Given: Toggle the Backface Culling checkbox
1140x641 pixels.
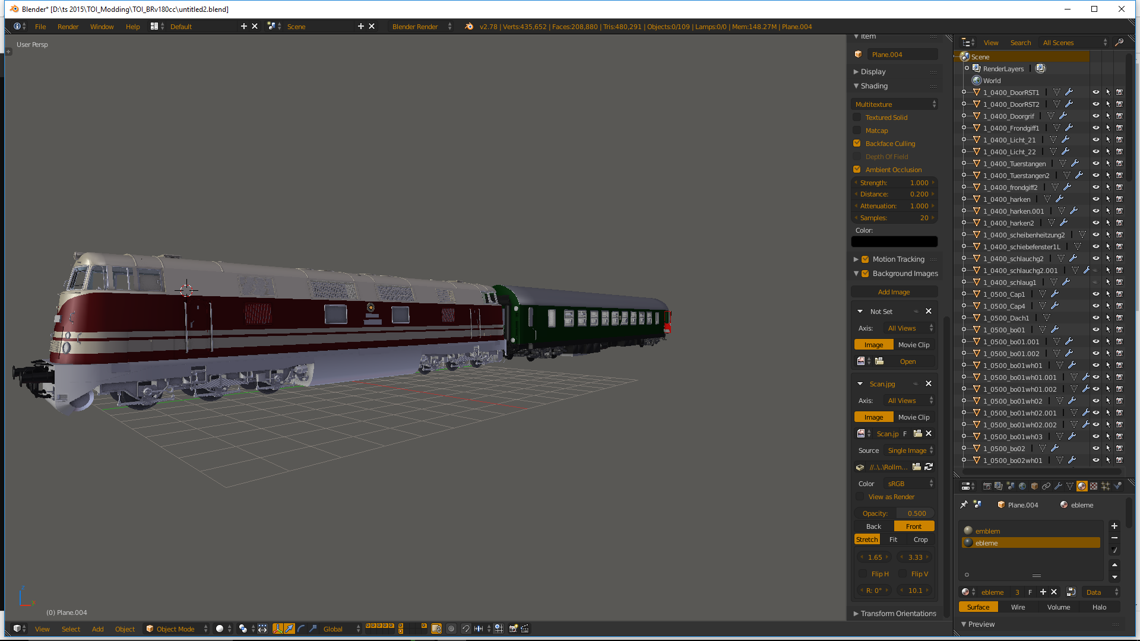Looking at the screenshot, I should pyautogui.click(x=857, y=144).
